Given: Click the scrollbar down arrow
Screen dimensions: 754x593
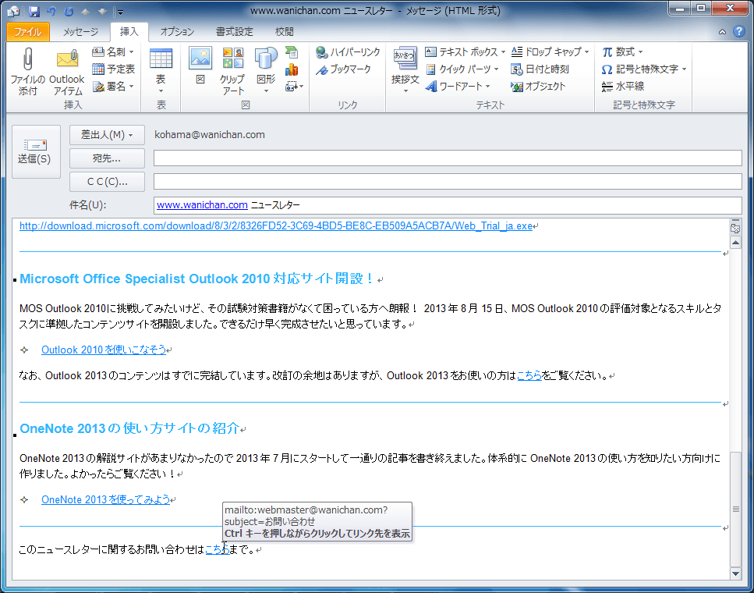Looking at the screenshot, I should (x=735, y=573).
